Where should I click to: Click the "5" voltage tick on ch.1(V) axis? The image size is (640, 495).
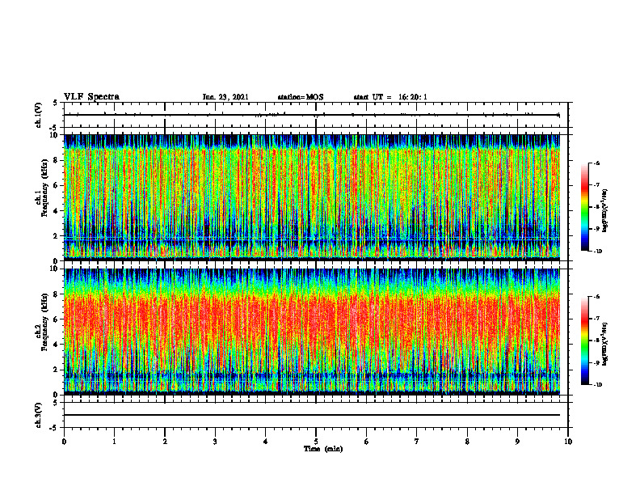(x=56, y=104)
